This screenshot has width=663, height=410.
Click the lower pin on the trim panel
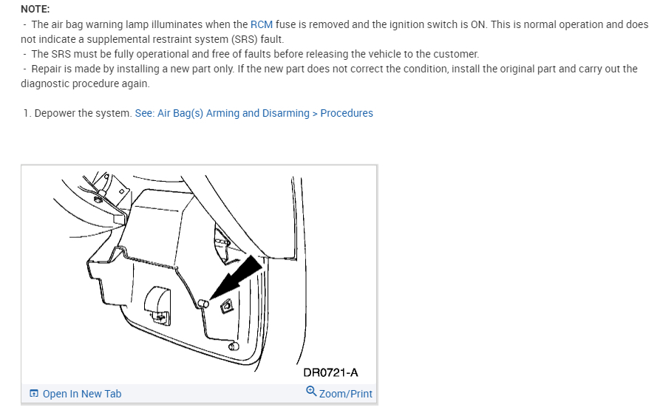pyautogui.click(x=234, y=346)
